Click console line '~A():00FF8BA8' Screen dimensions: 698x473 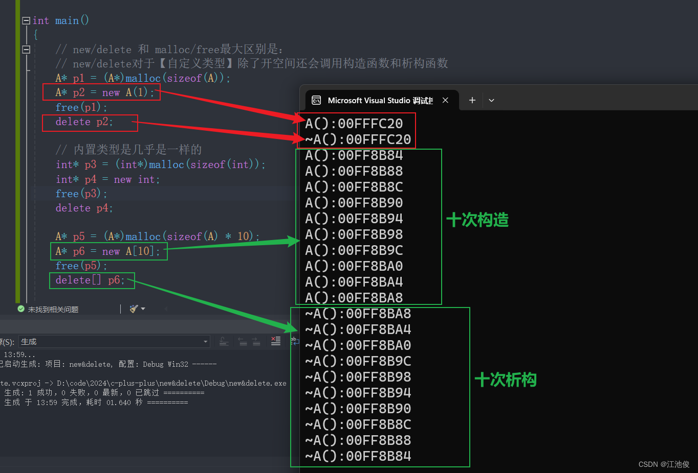pos(358,314)
